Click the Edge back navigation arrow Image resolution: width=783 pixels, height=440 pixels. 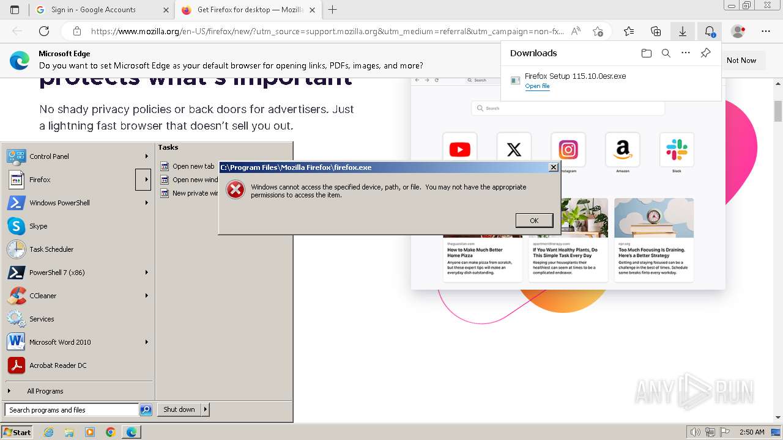pos(17,31)
